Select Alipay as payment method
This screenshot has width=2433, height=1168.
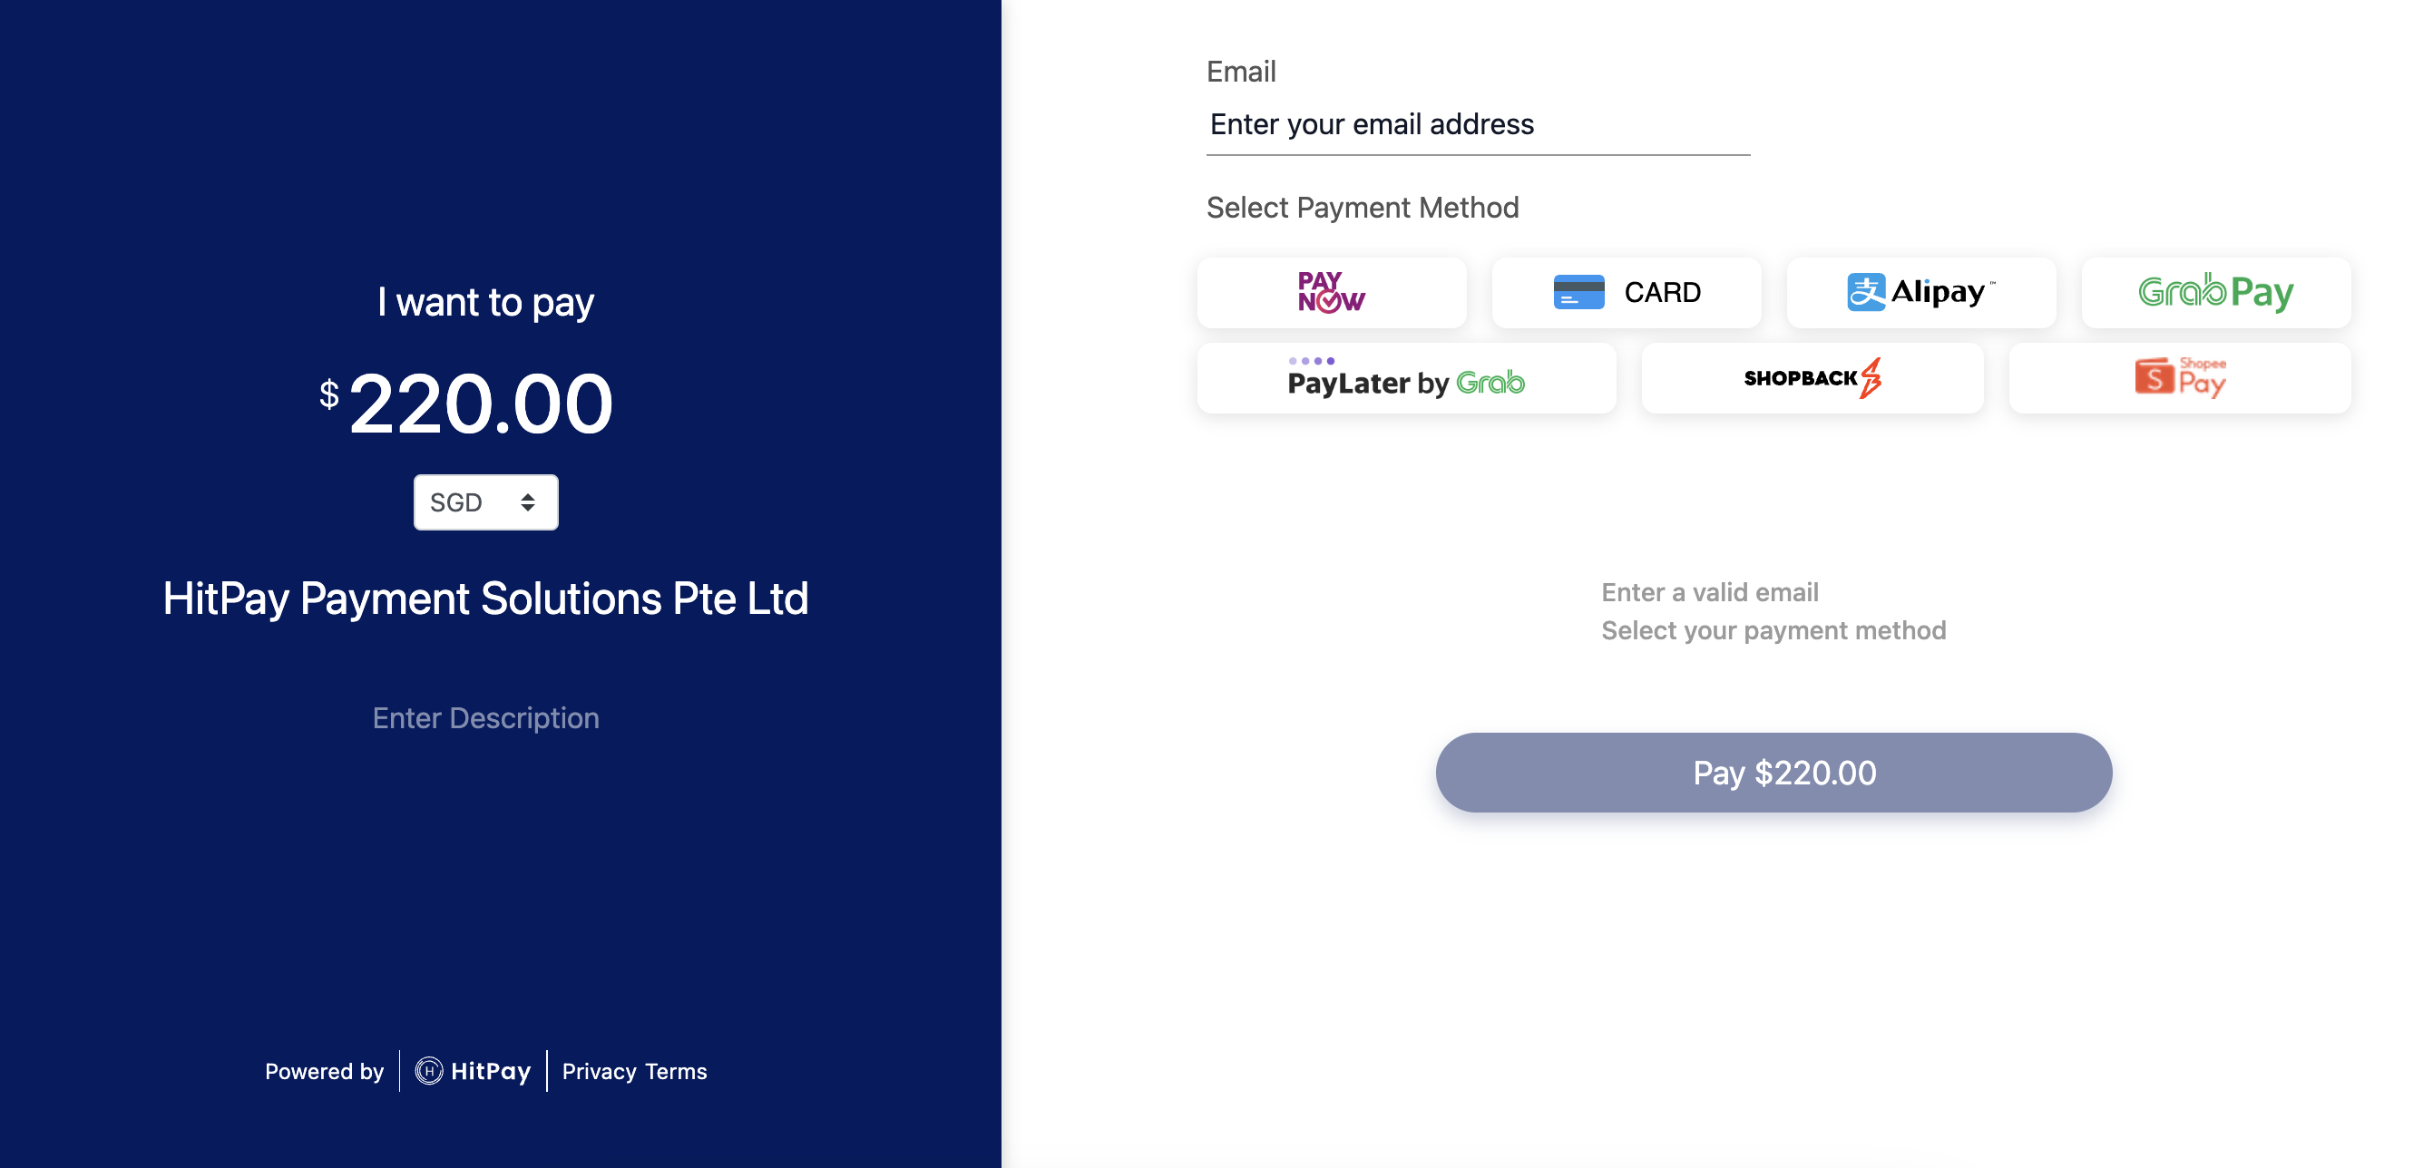1920,293
